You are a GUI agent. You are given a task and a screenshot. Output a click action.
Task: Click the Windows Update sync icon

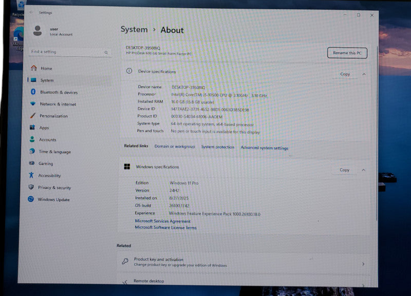[31, 199]
